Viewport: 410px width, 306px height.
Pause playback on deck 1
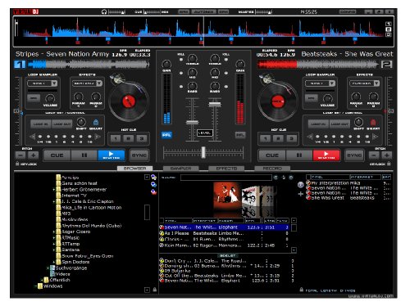point(84,155)
